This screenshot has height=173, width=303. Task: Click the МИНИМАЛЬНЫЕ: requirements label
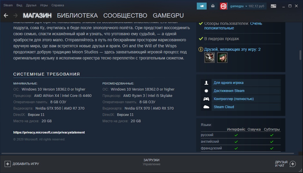[25, 84]
